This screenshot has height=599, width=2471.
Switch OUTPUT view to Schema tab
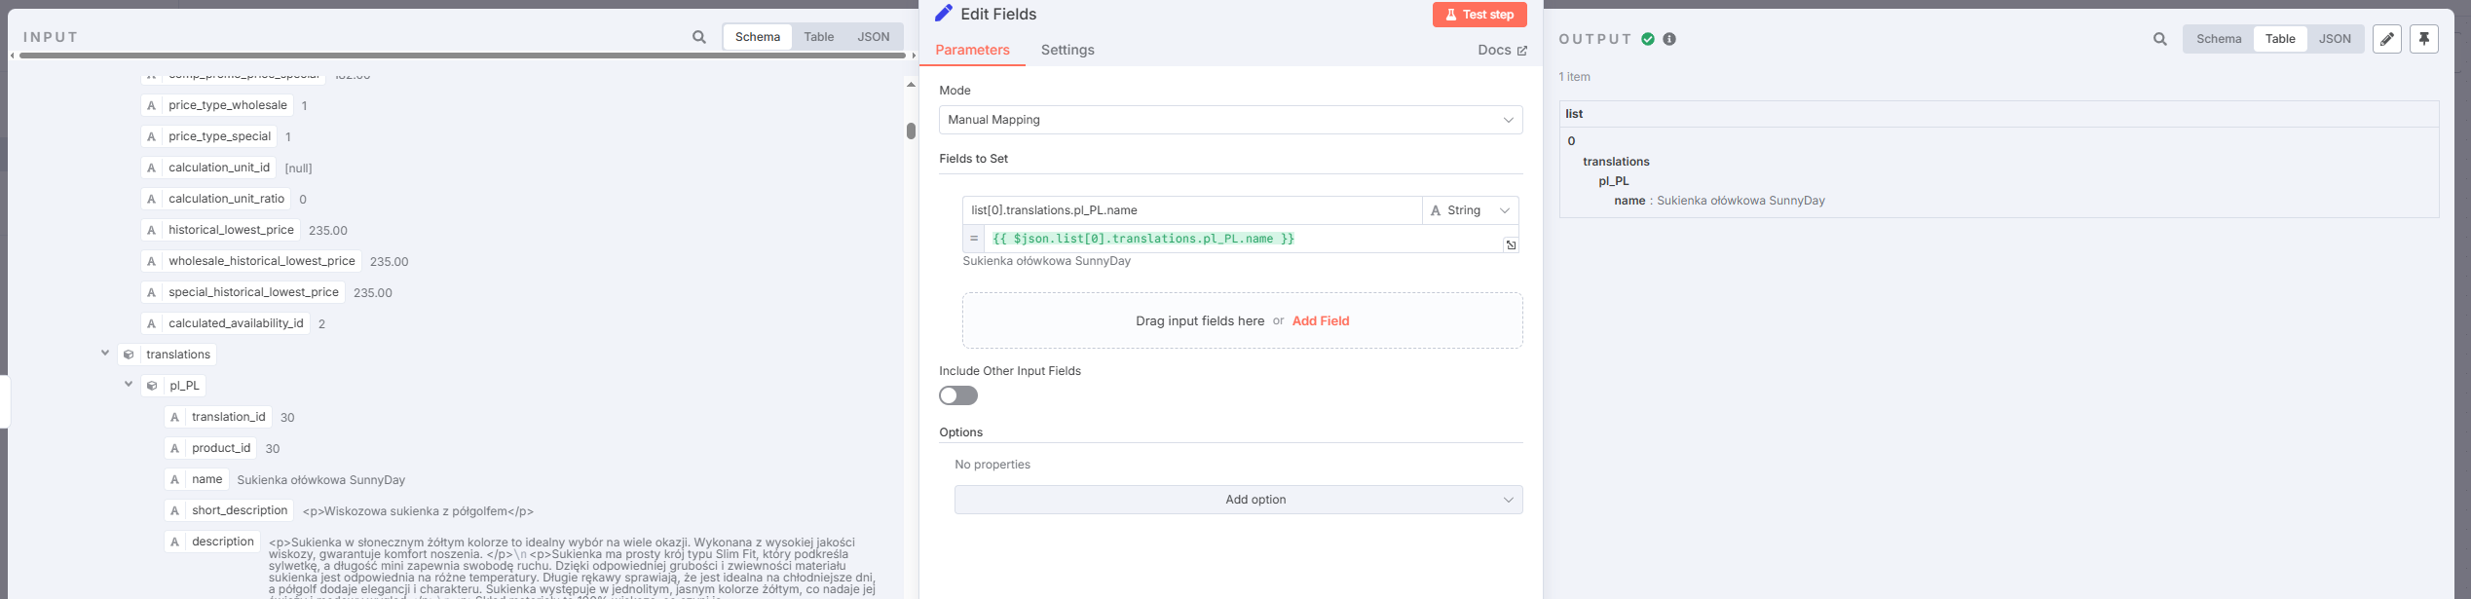coord(2219,39)
